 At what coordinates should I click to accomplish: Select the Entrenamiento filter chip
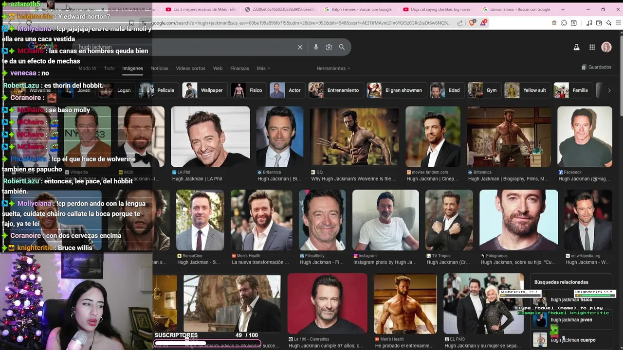point(335,90)
